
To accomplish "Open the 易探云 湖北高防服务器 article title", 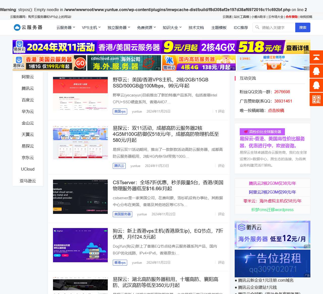I will coord(166,282).
